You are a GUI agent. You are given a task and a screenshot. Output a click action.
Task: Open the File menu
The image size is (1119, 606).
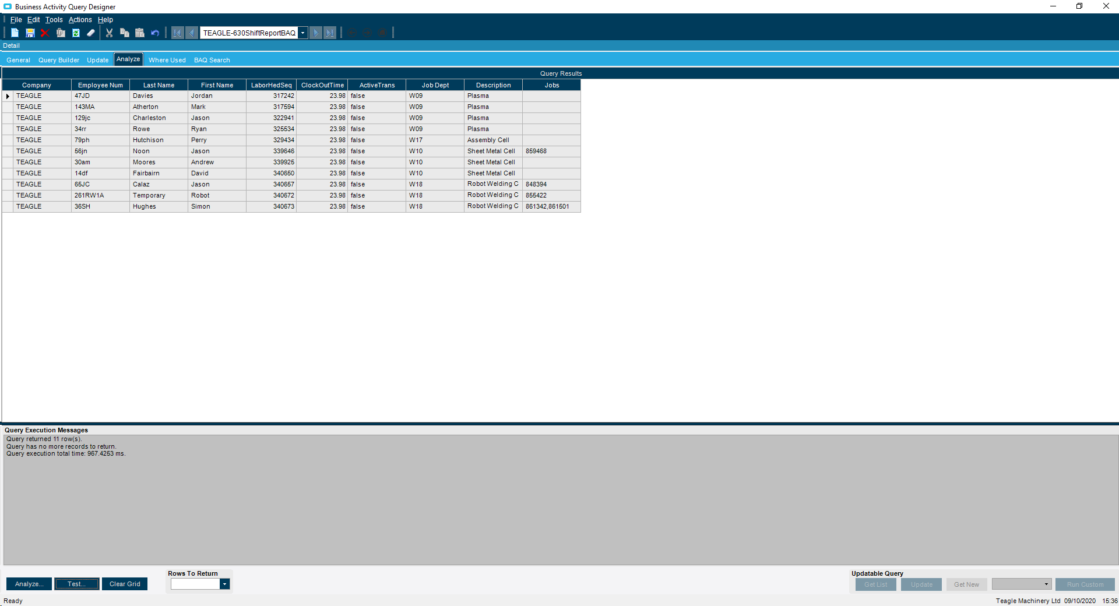[x=16, y=20]
